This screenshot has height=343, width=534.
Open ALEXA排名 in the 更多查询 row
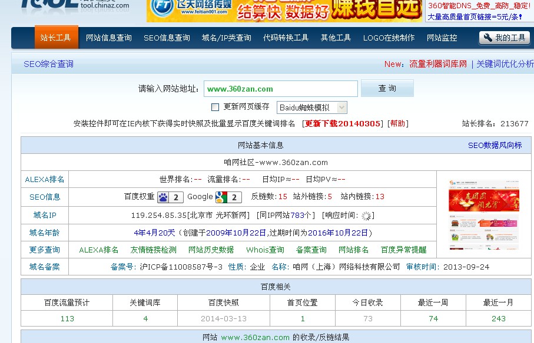coord(99,250)
